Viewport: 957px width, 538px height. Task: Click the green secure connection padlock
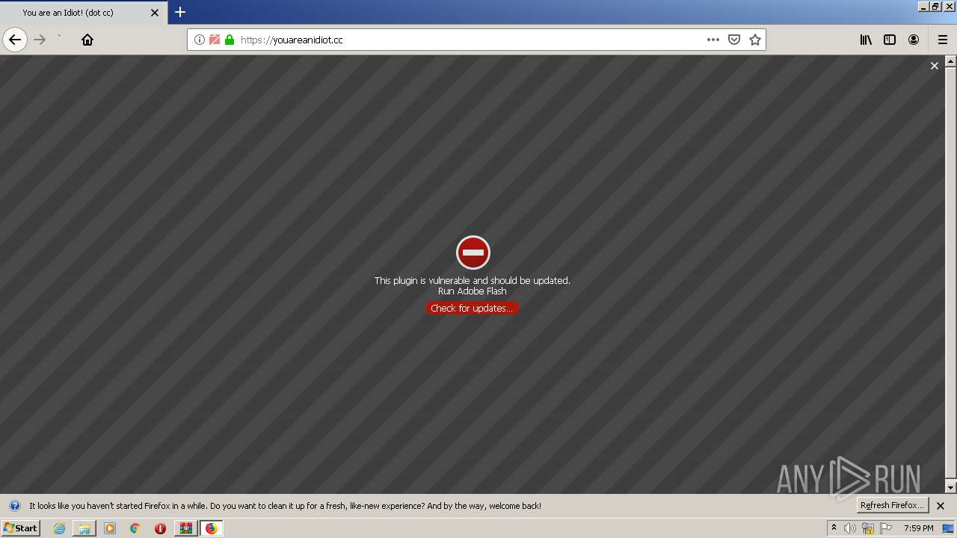tap(230, 40)
